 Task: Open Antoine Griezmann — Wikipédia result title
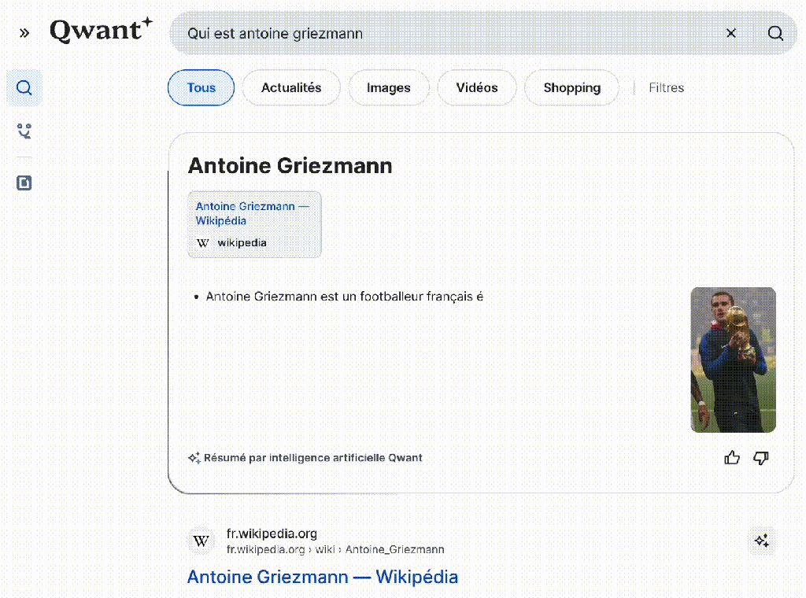pos(322,577)
